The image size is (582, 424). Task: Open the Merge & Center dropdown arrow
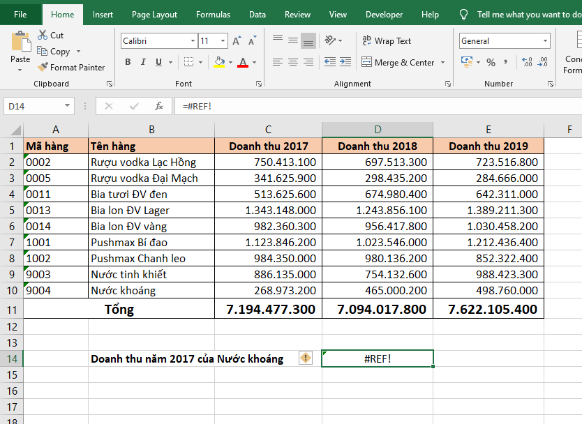tap(442, 63)
